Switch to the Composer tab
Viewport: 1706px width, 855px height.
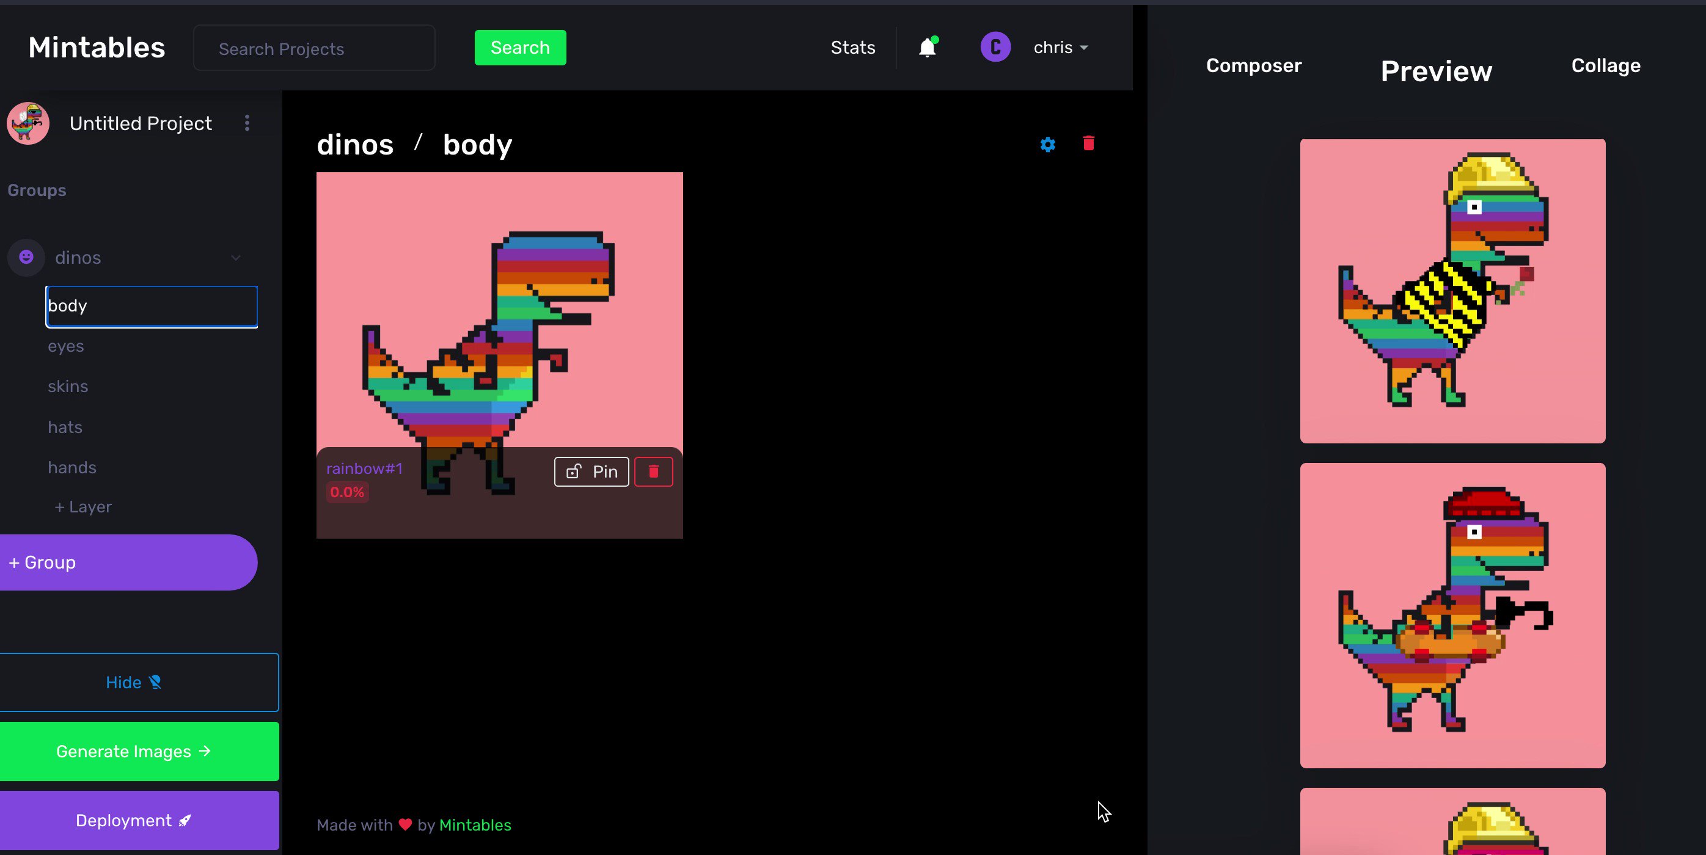[1253, 65]
